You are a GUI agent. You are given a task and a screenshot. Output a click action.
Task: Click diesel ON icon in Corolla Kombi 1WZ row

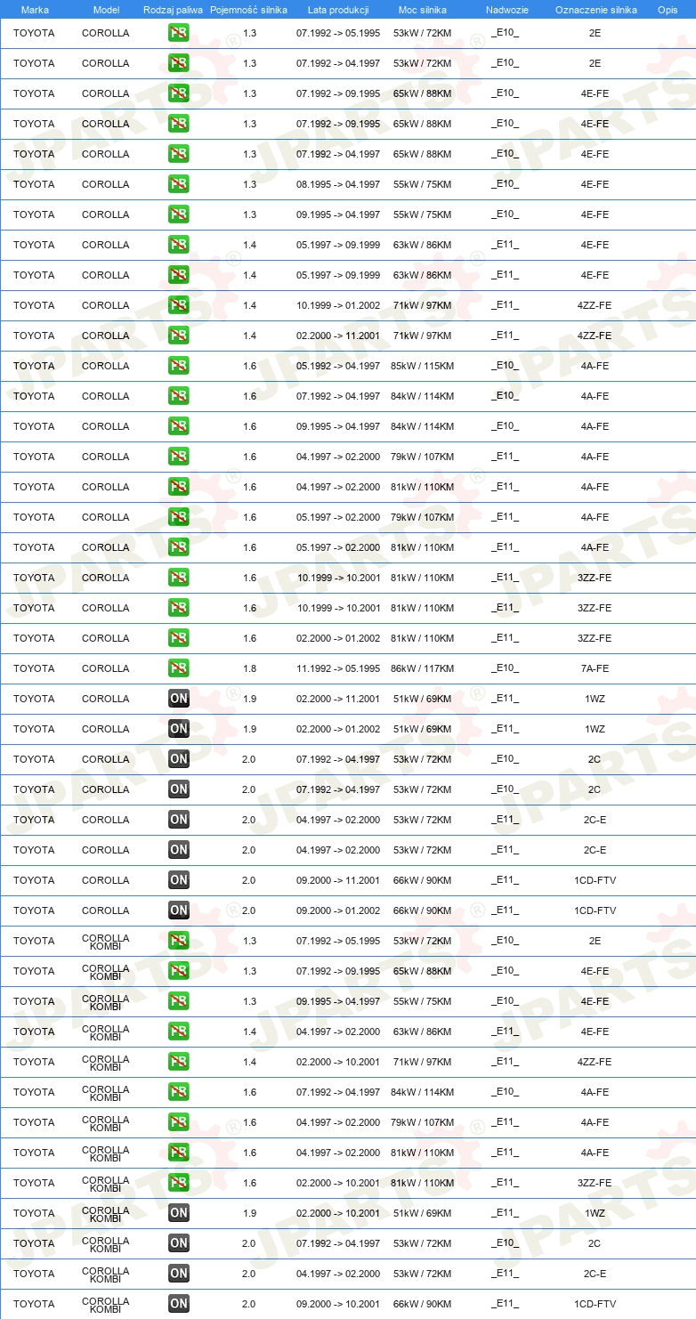click(x=179, y=1213)
